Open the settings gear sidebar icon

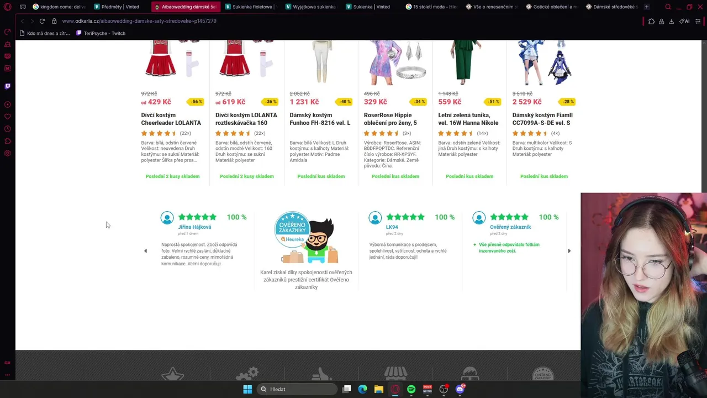point(8,153)
